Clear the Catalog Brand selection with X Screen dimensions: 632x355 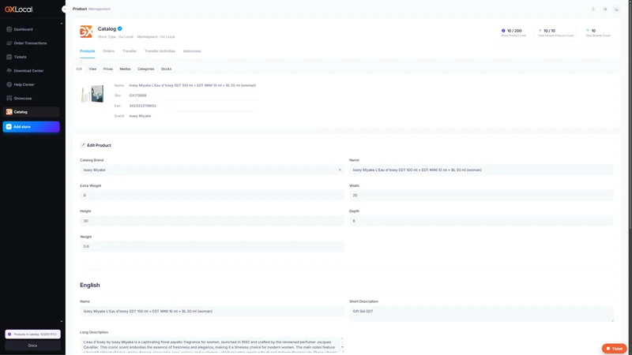[x=340, y=170]
